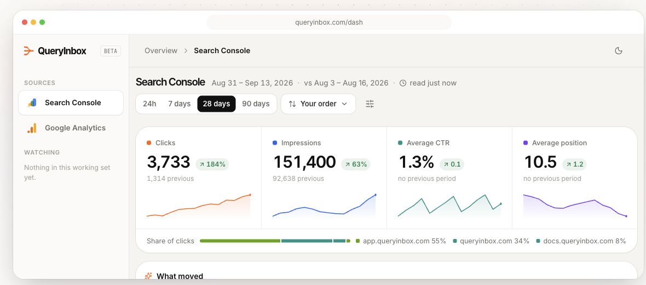Select the 28 days time range

(216, 104)
